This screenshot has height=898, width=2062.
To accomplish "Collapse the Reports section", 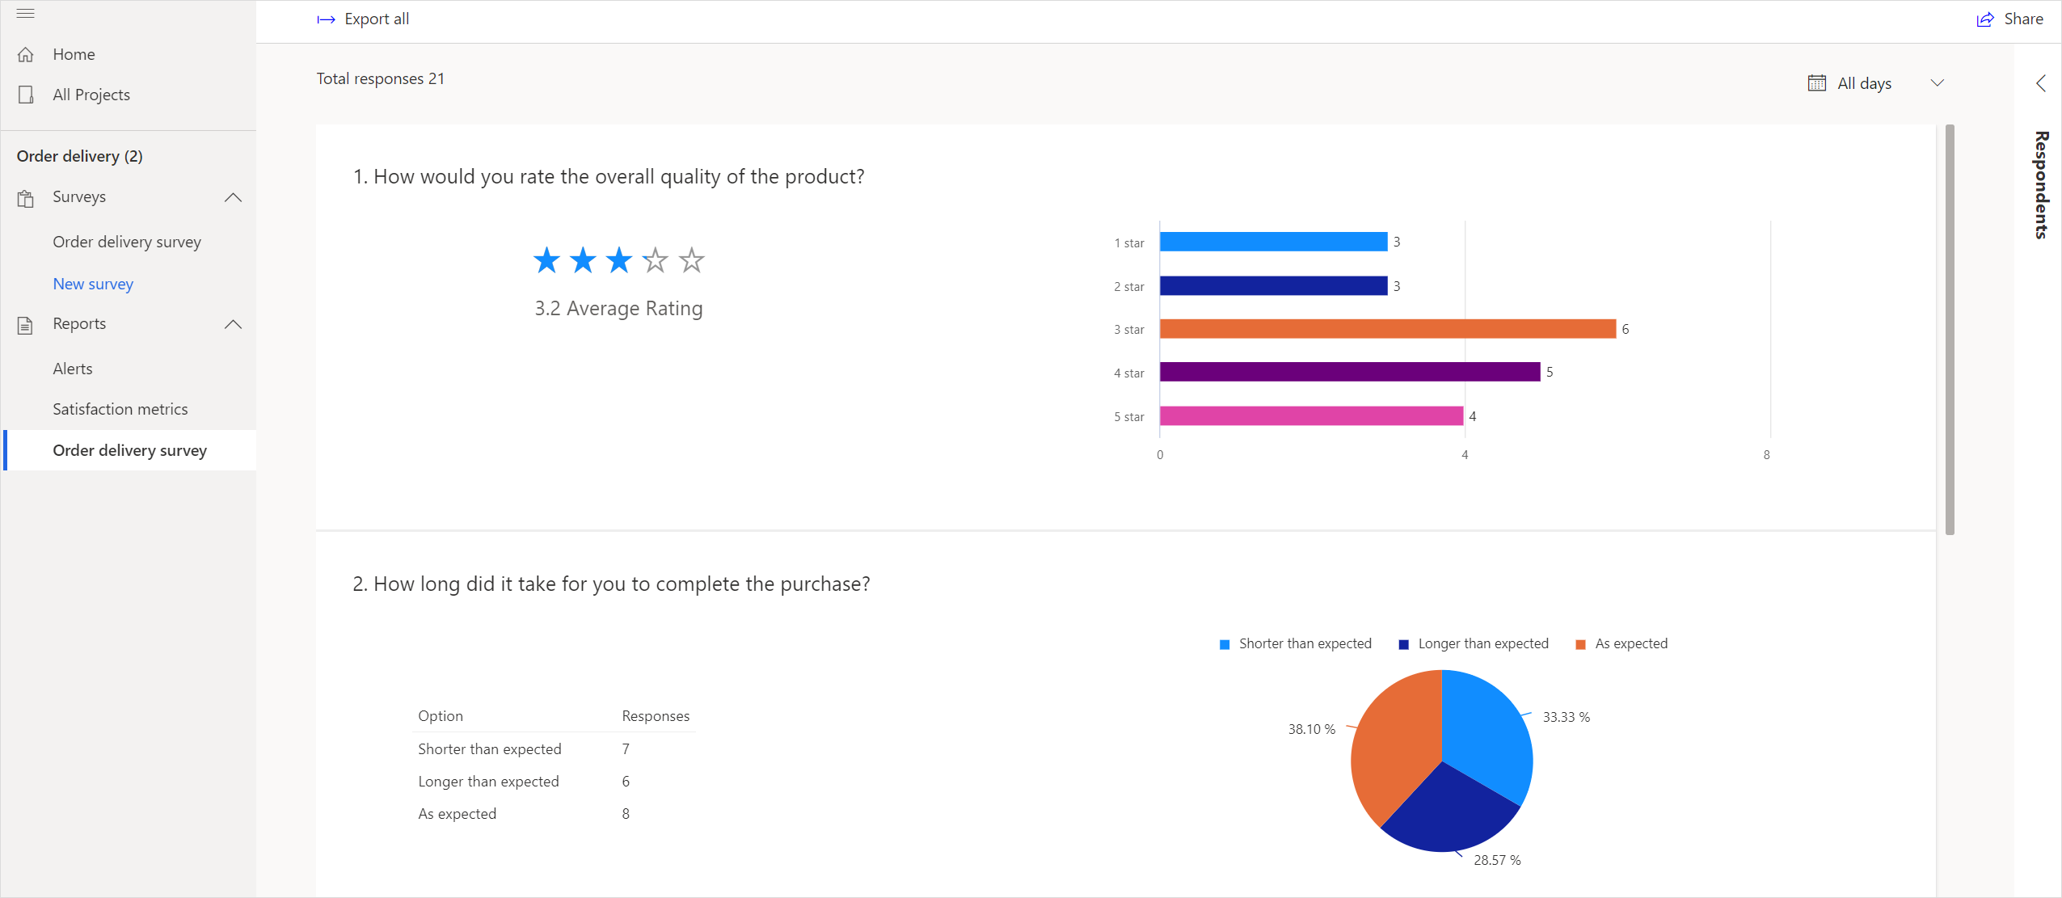I will coord(233,323).
